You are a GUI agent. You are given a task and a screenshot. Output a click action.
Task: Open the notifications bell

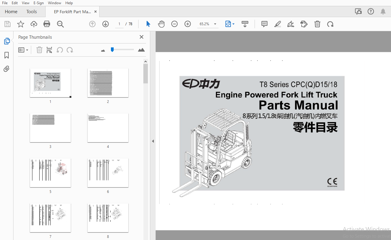coord(383,11)
